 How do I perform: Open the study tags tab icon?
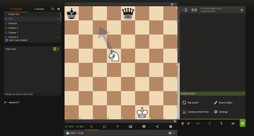[92, 127]
